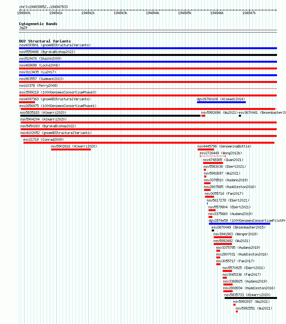Select nsv3368925 Audano2019 label
This screenshot has width=286, height=324.
(x=245, y=282)
